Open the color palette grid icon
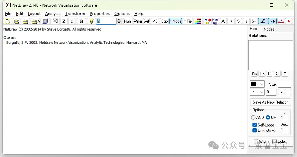This screenshot has height=157, width=297. pyautogui.click(x=198, y=21)
